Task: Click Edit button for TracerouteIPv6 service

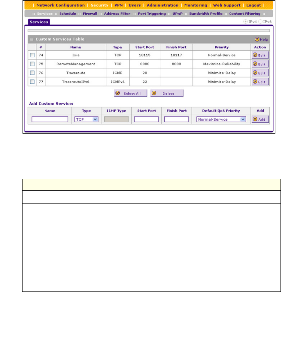Action: (260, 82)
